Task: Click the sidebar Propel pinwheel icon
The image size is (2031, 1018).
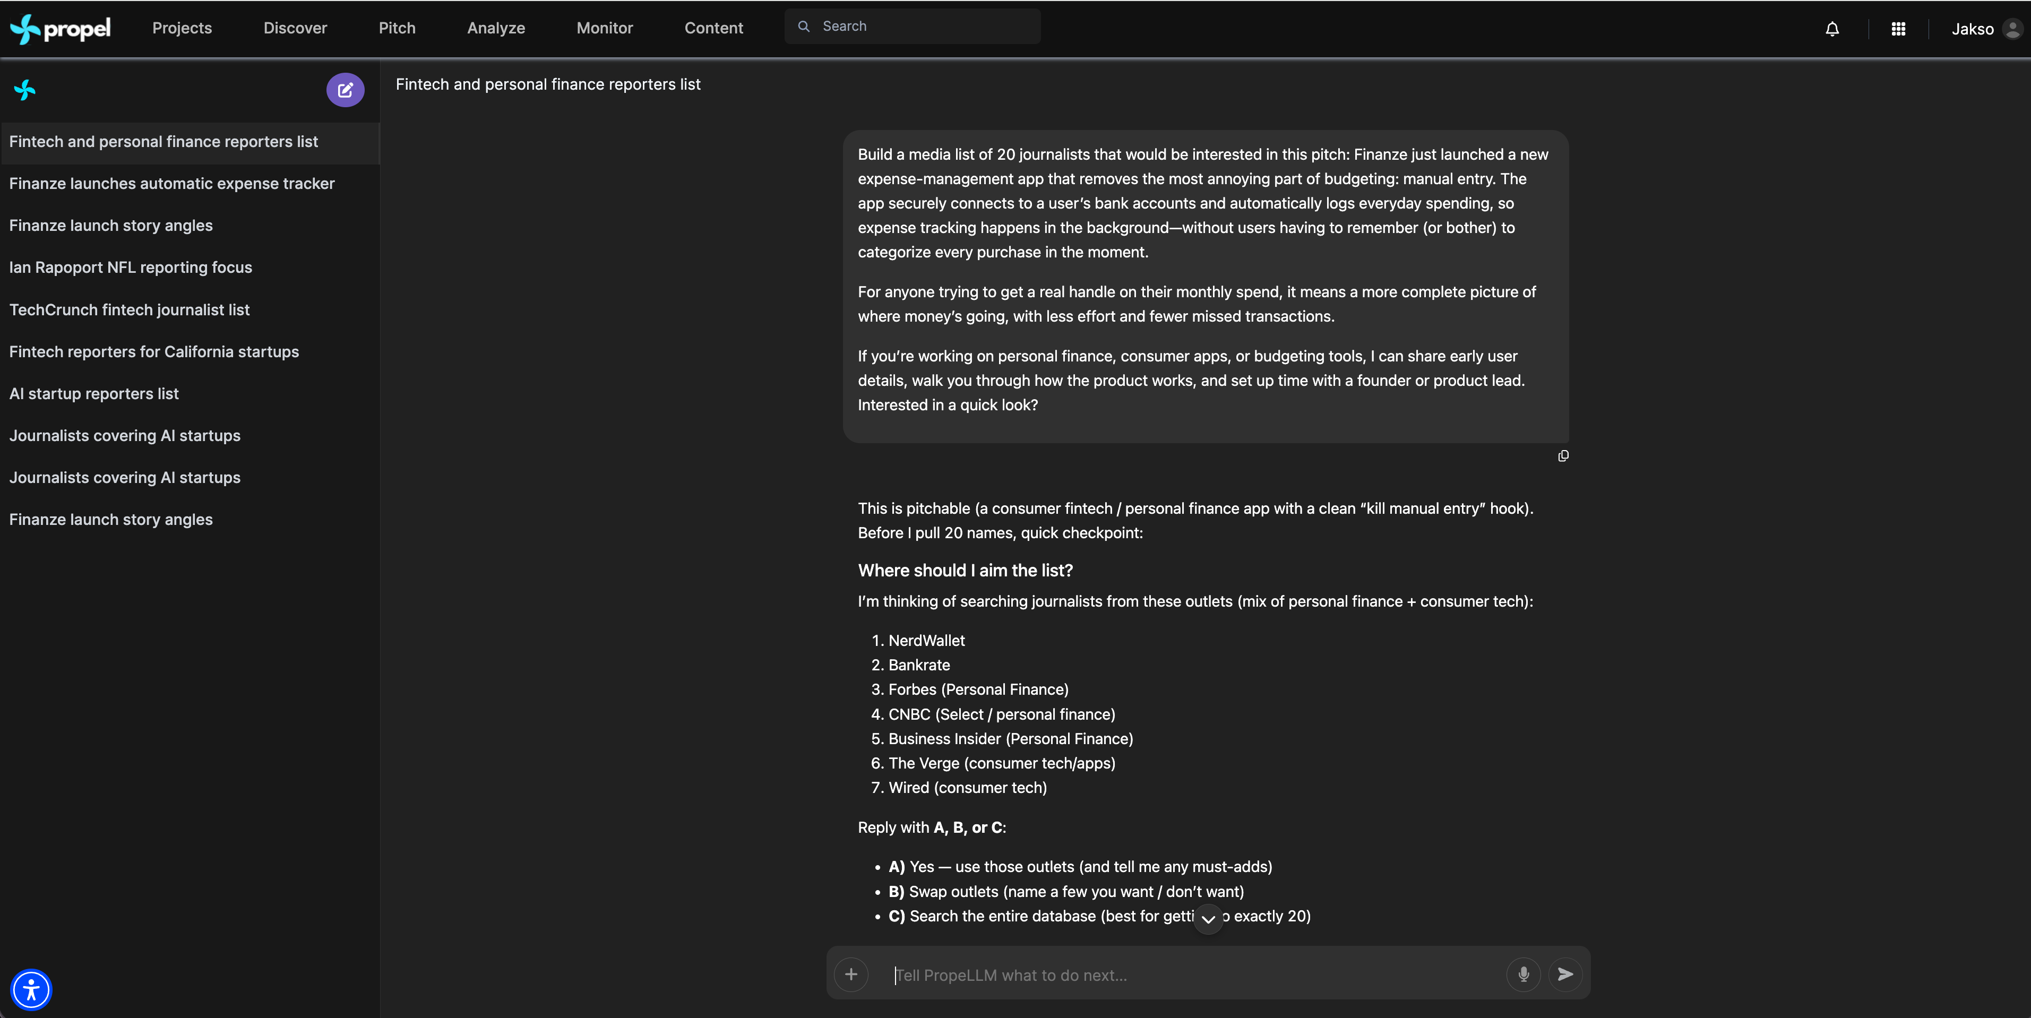Action: coord(25,90)
